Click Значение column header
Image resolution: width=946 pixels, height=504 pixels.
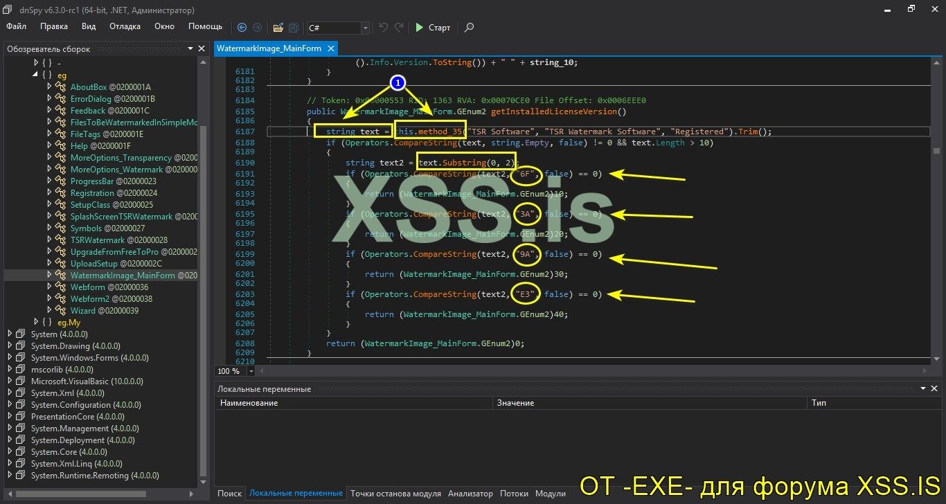pos(650,403)
